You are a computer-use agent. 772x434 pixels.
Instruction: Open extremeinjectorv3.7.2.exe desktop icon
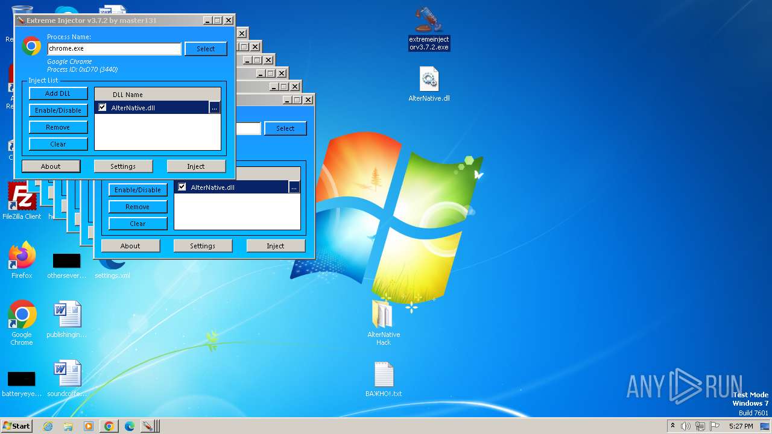(429, 28)
